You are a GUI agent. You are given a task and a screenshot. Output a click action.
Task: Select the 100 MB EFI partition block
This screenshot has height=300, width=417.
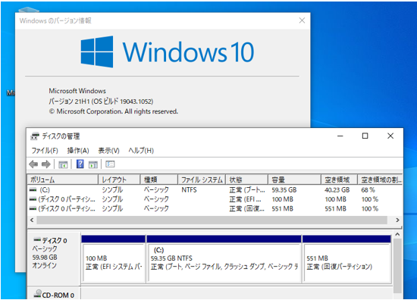click(114, 259)
